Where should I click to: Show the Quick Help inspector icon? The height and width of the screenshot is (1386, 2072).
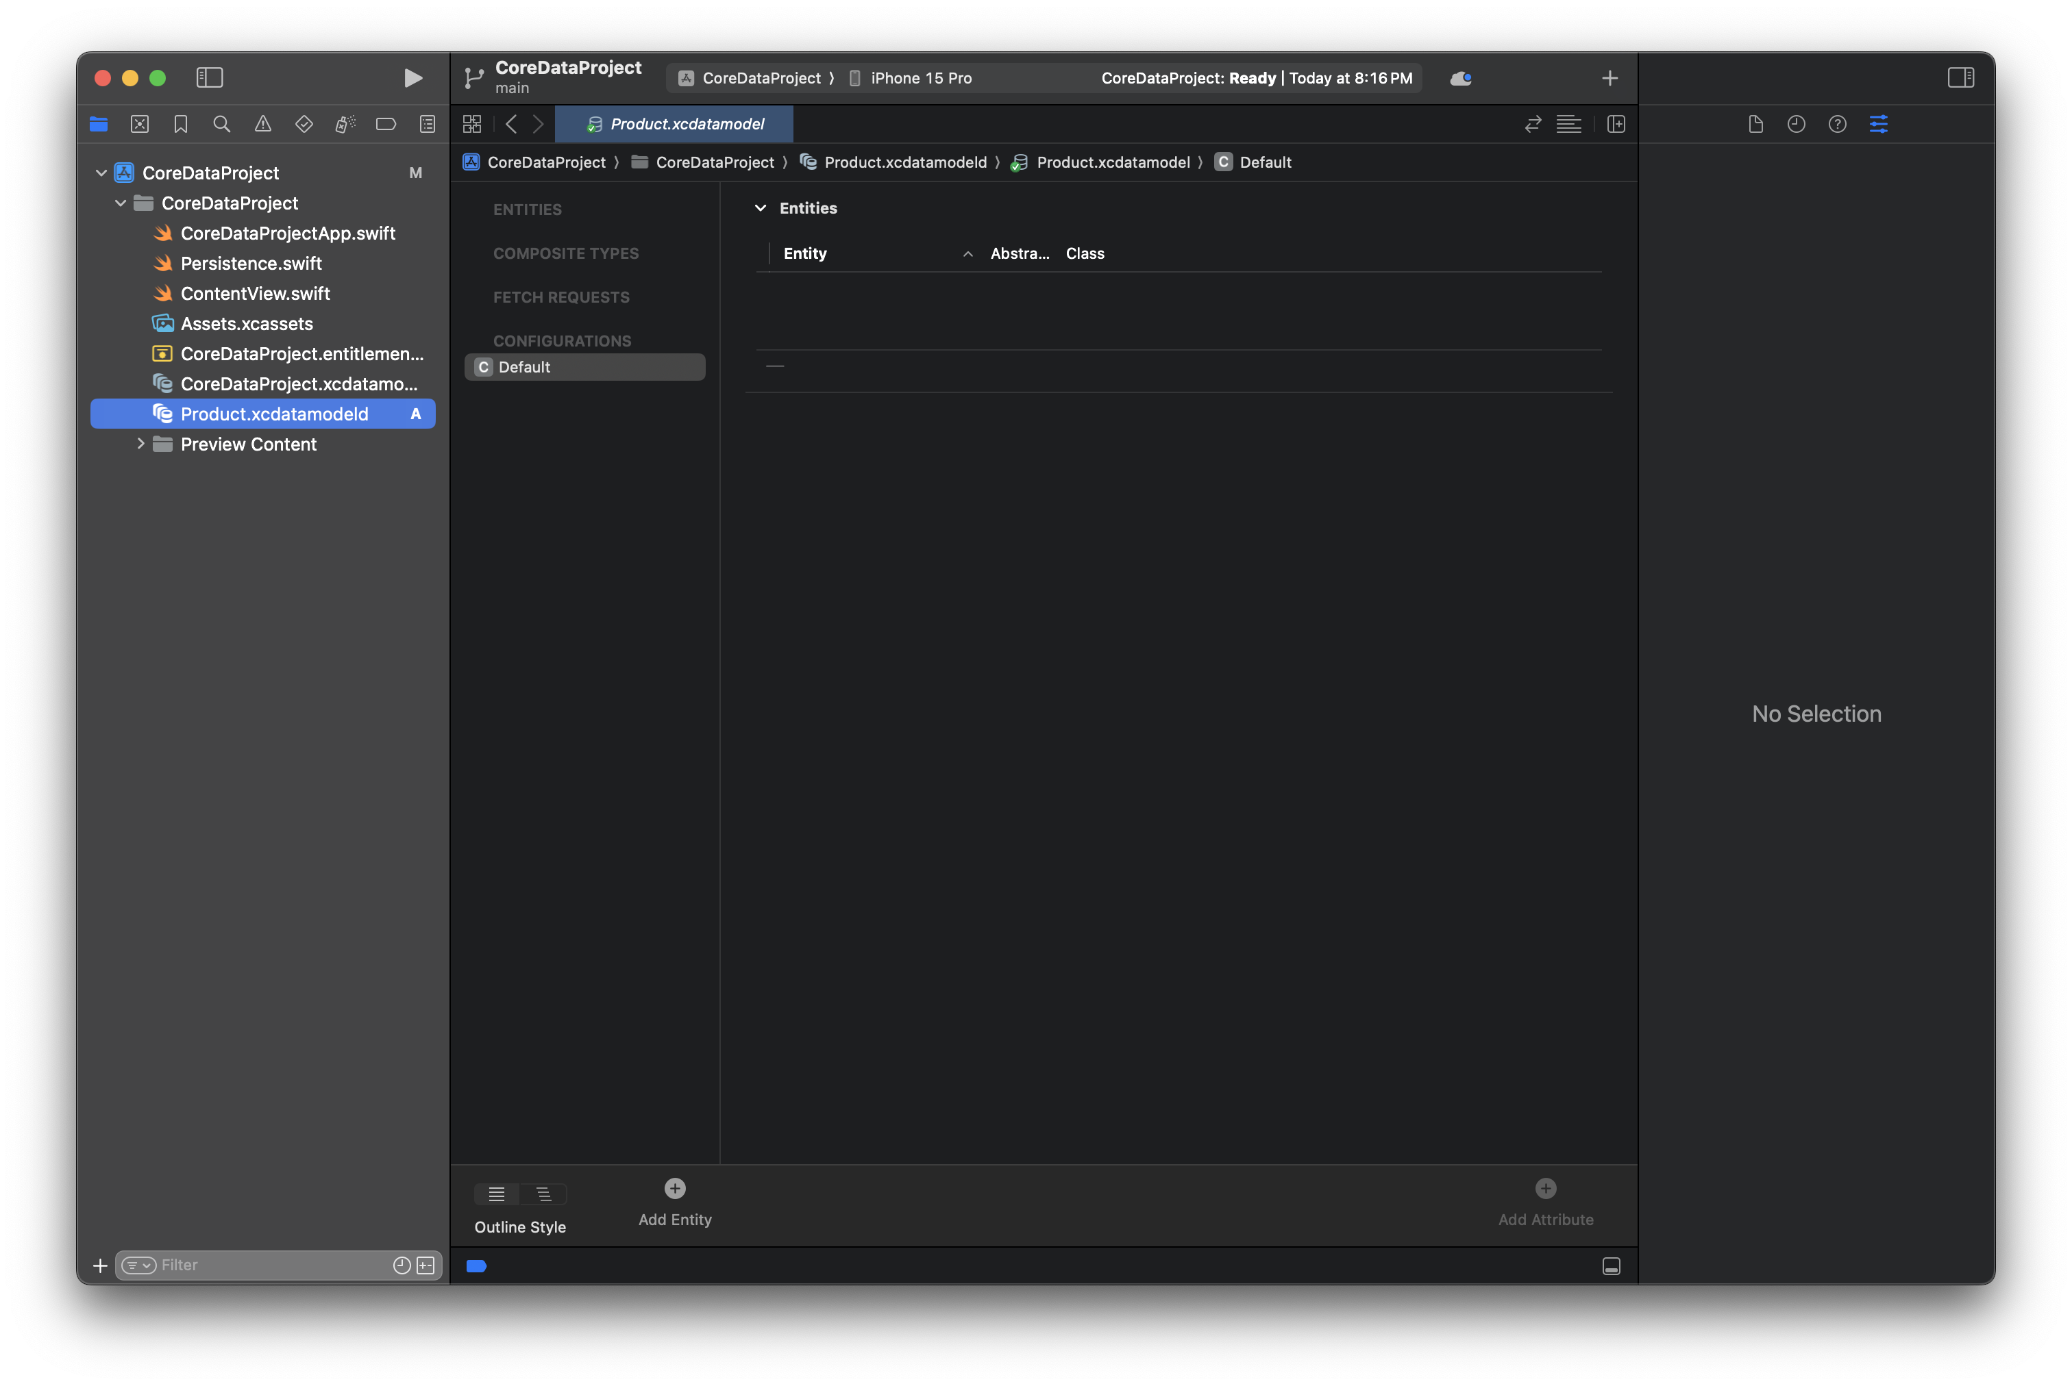click(1837, 125)
